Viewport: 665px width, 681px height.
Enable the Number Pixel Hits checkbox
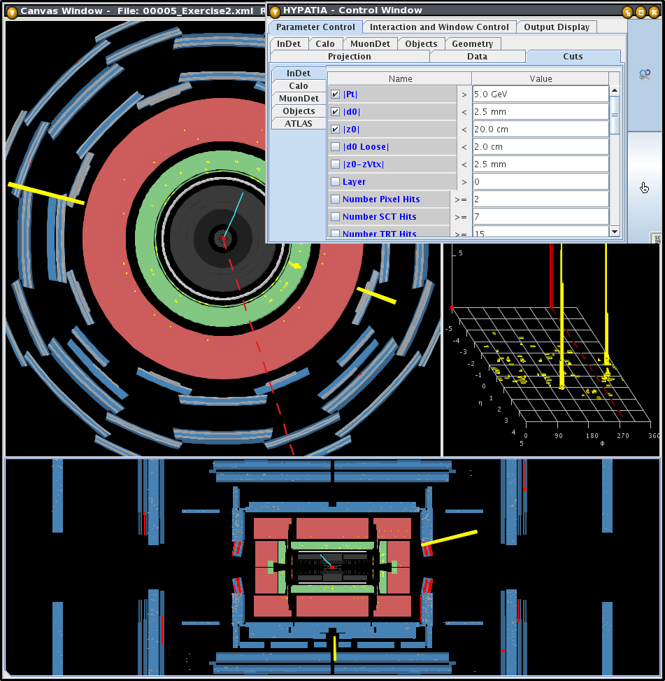tap(336, 199)
